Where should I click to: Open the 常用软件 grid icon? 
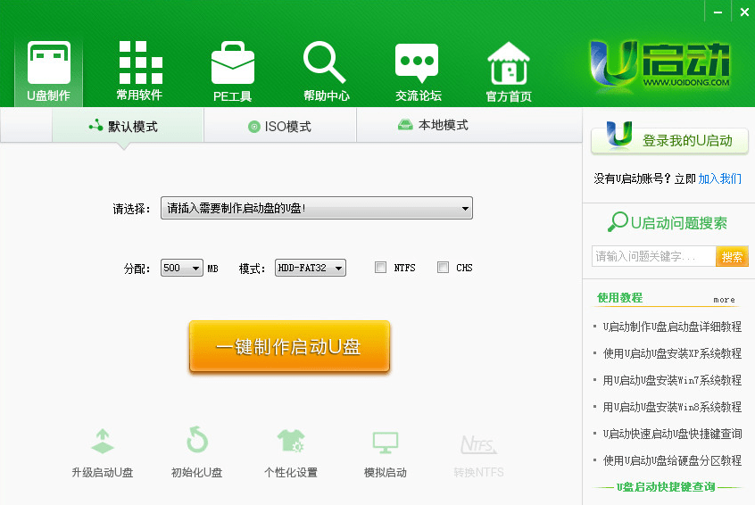[x=141, y=62]
